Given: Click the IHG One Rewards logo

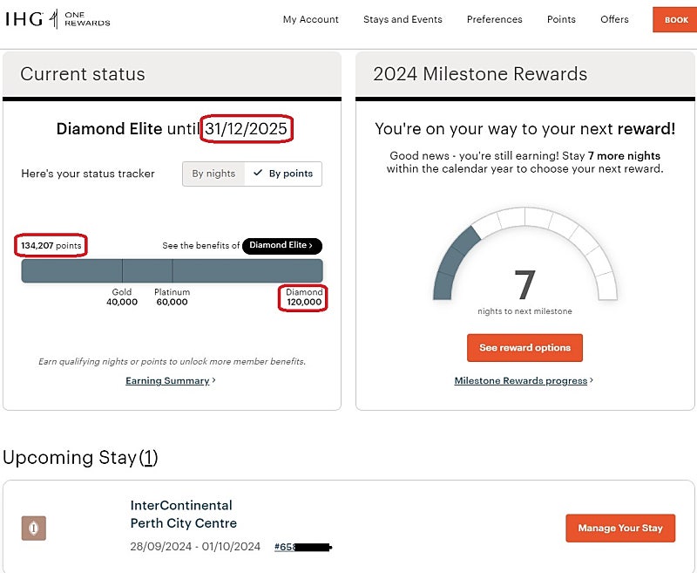Looking at the screenshot, I should coord(58,19).
